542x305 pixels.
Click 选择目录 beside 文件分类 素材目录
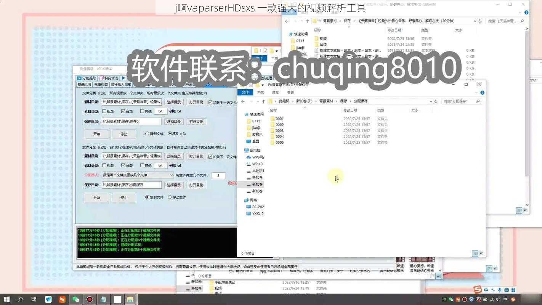174,102
